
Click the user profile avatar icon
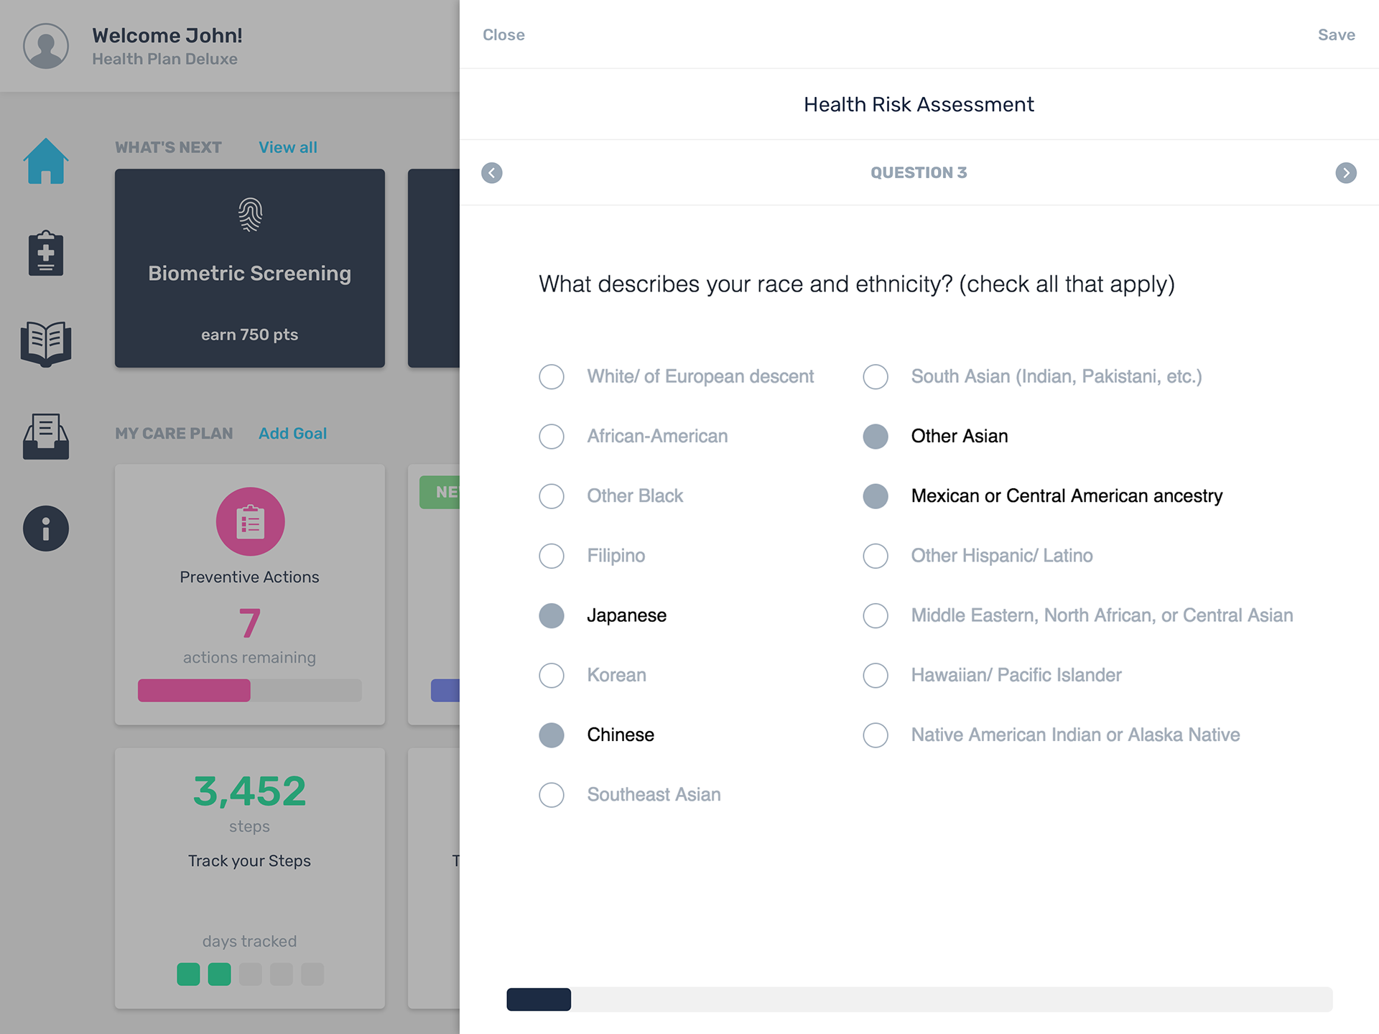[46, 46]
